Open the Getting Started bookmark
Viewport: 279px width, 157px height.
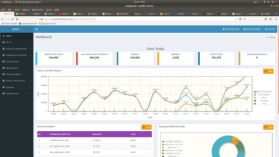[28, 24]
